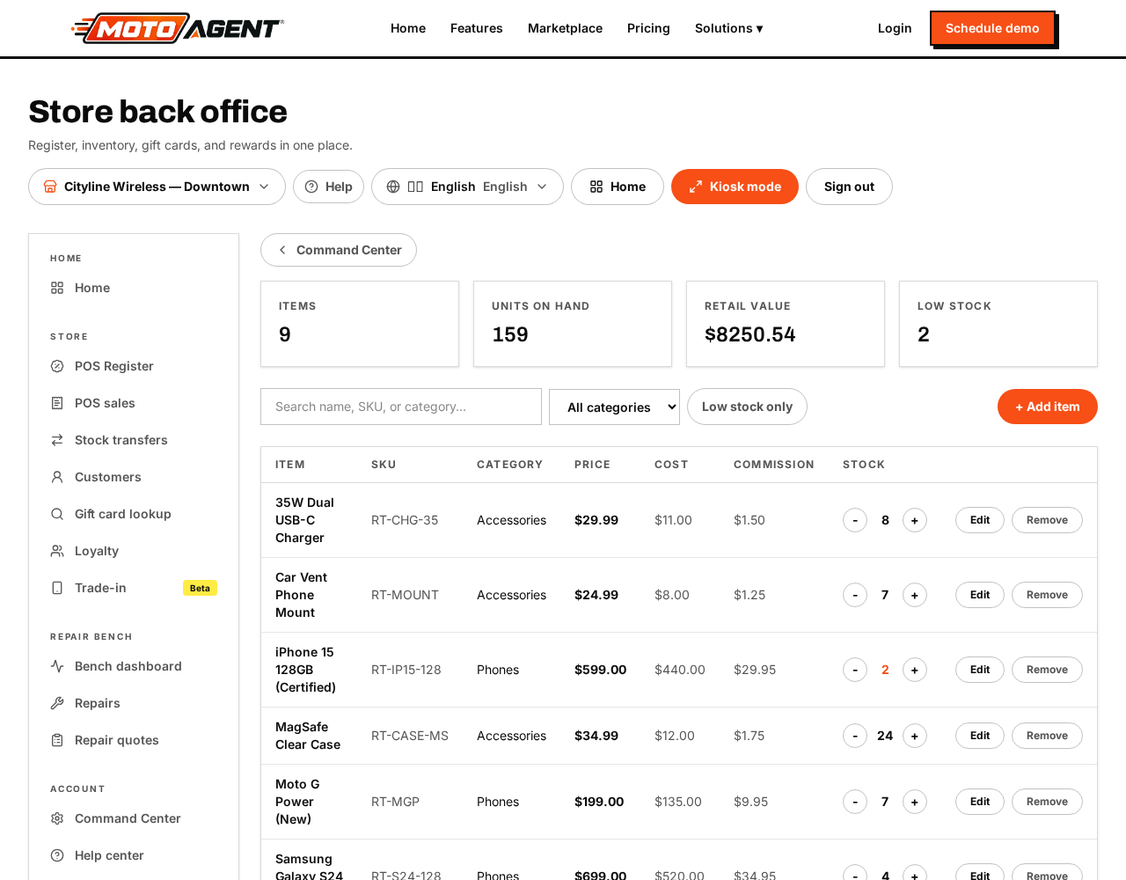Open the Cityline Wireless store selector
Viewport: 1126px width, 880px height.
pyautogui.click(x=157, y=187)
